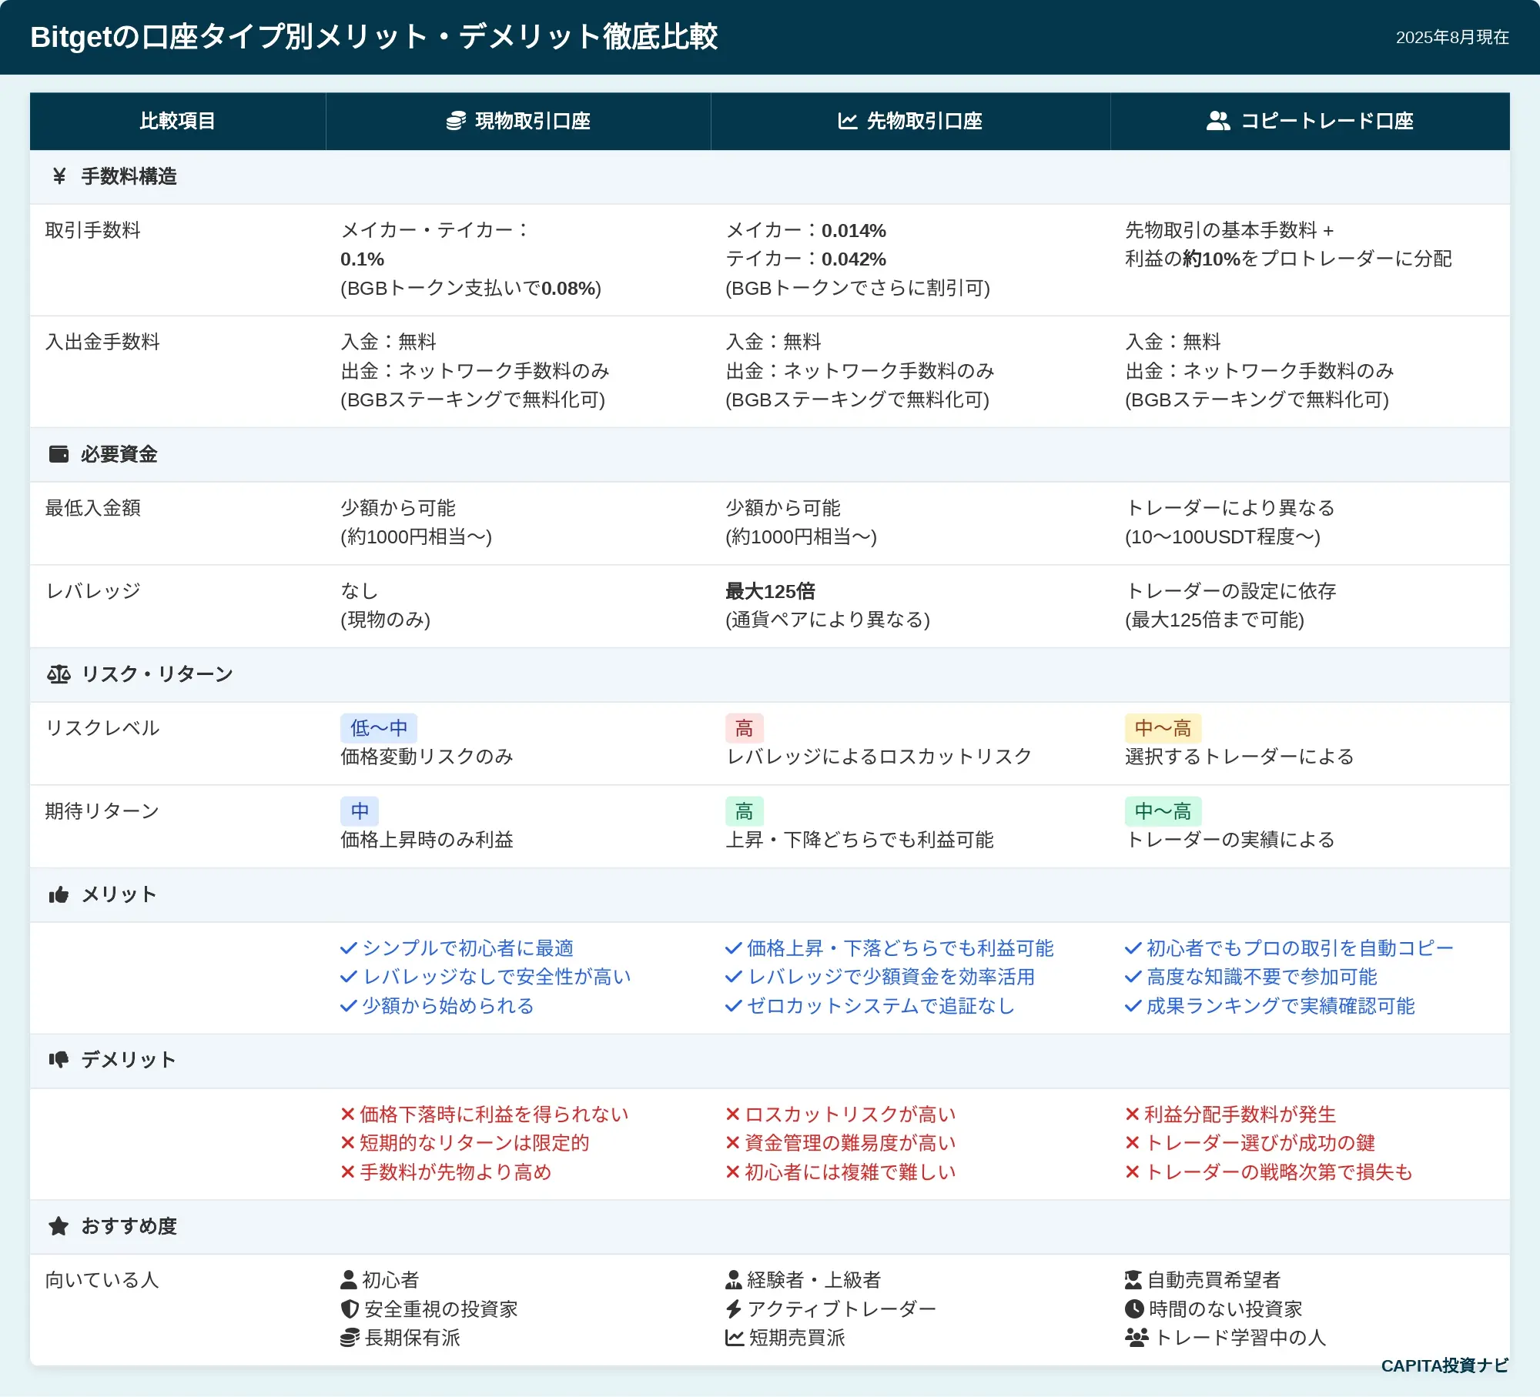Click 選択するトレーダーによる risk text
The image size is (1540, 1397).
click(1240, 757)
